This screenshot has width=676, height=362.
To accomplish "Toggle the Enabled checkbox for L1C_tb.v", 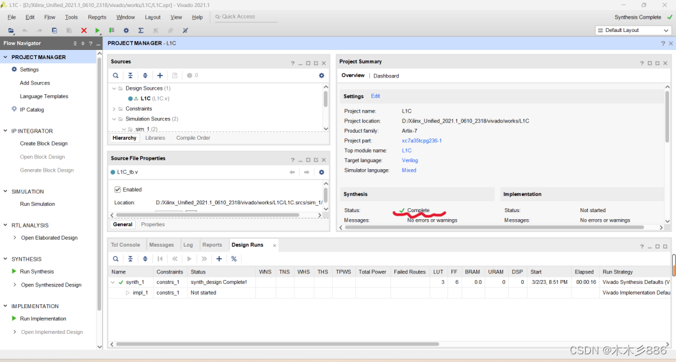I will tap(117, 190).
